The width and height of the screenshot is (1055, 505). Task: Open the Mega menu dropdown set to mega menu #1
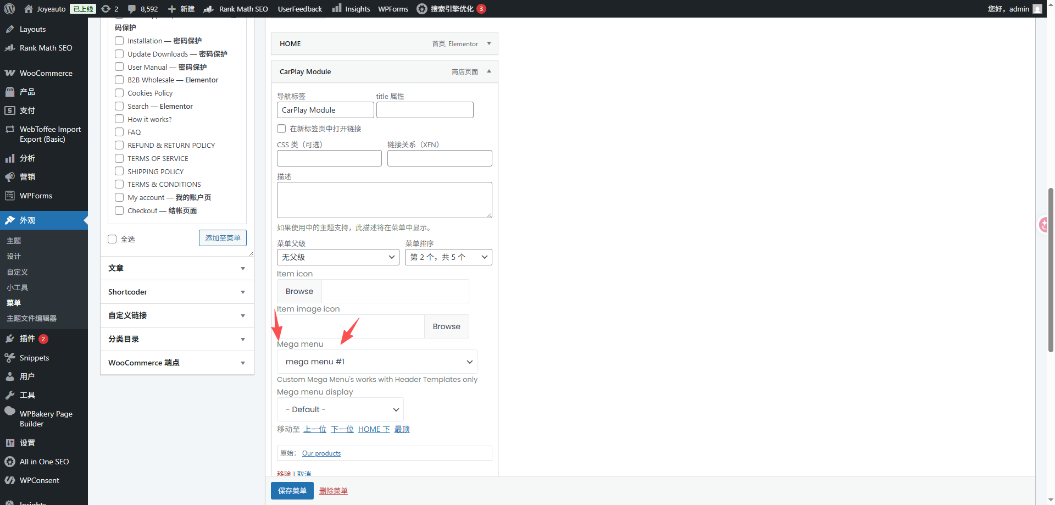[377, 362]
